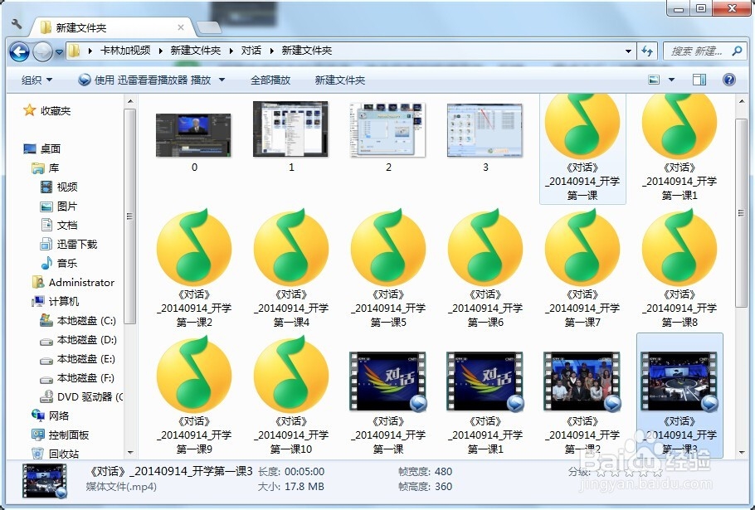Click the file list scroll-down arrow
Image resolution: width=755 pixels, height=510 pixels.
click(x=742, y=453)
